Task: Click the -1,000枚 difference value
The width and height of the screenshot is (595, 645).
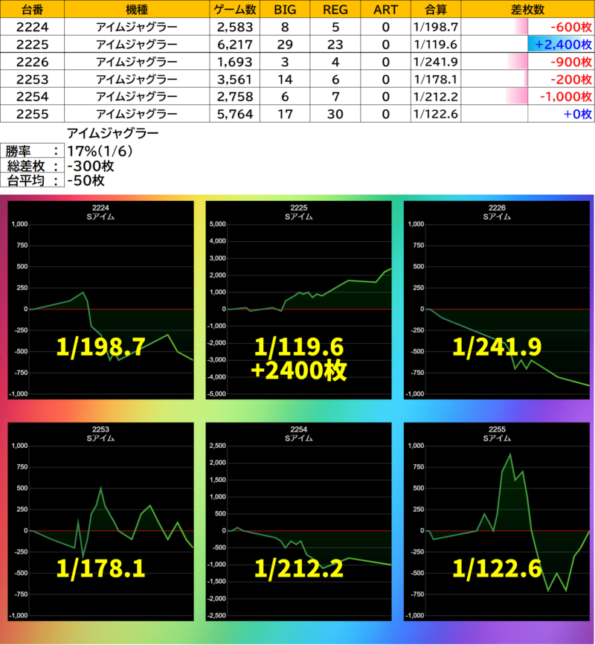Action: tap(566, 97)
